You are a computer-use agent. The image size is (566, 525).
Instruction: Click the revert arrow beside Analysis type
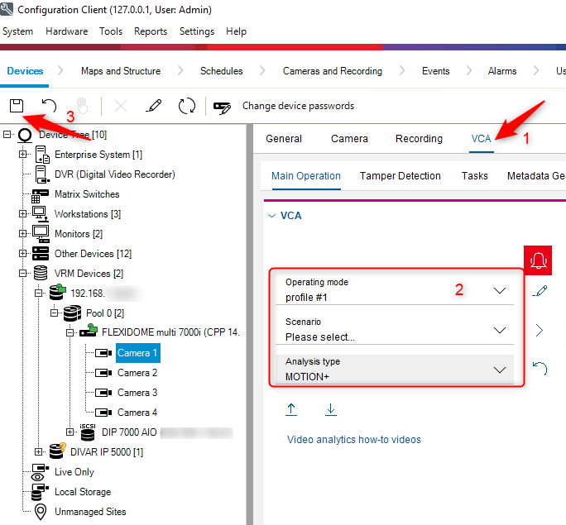(540, 369)
